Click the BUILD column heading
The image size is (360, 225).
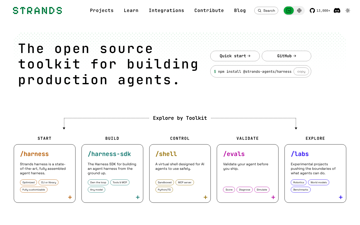point(112,138)
